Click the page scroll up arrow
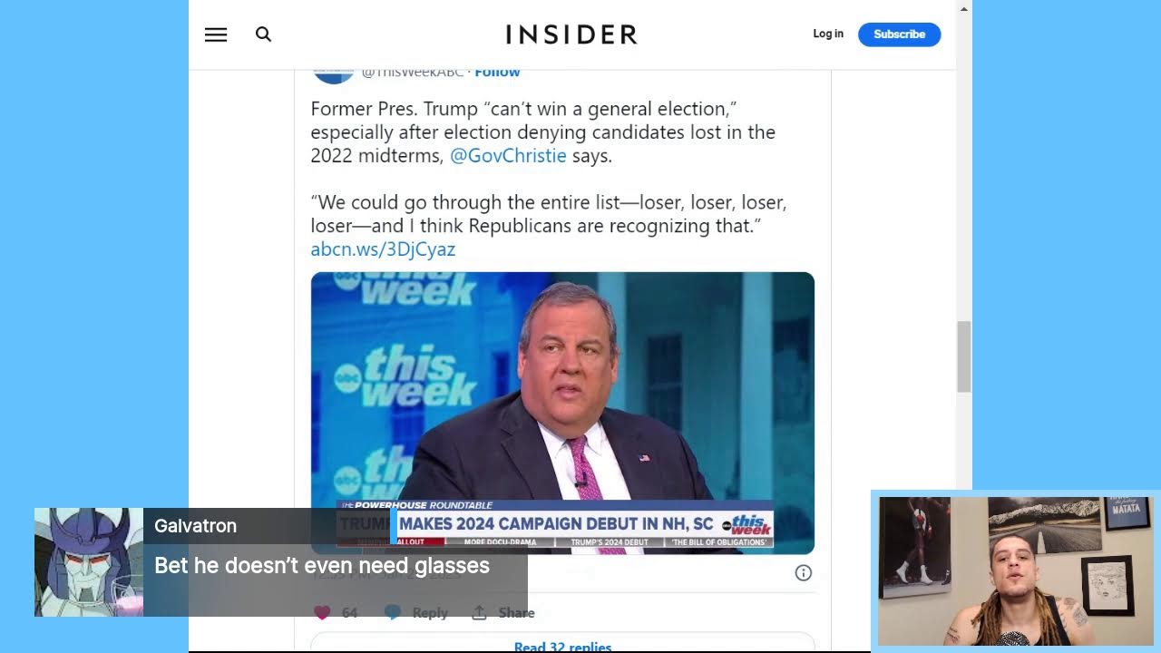 964,8
